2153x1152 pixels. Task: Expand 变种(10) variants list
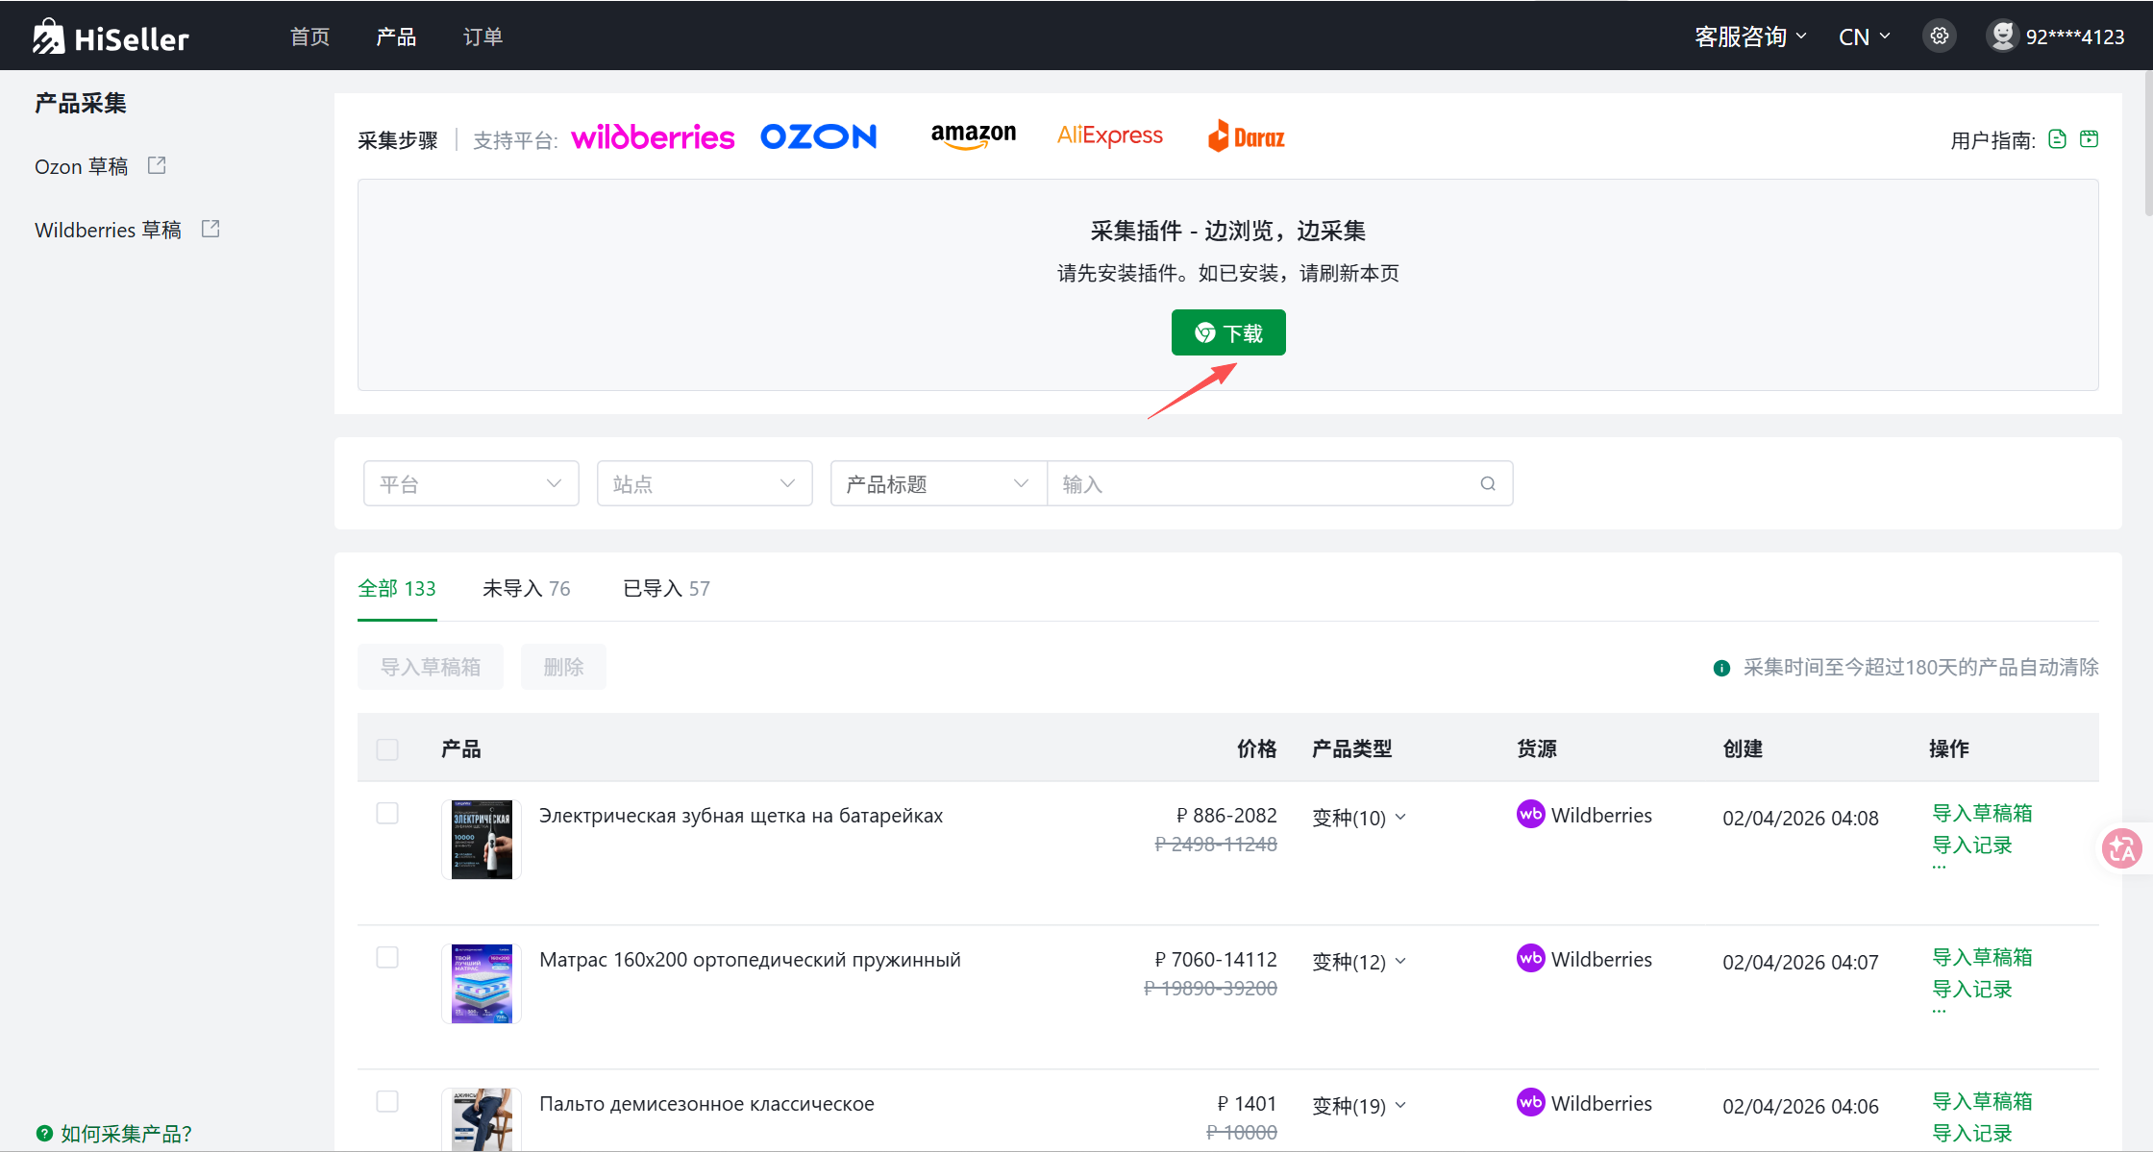pos(1359,818)
